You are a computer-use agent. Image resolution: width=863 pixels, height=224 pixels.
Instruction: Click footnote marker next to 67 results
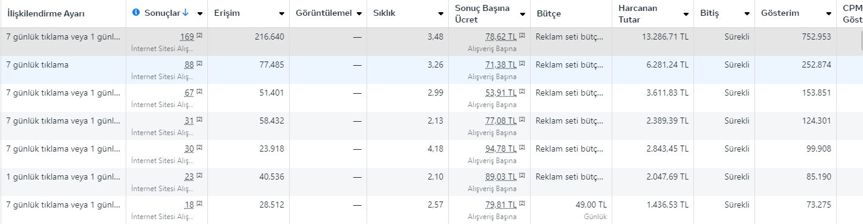(199, 91)
